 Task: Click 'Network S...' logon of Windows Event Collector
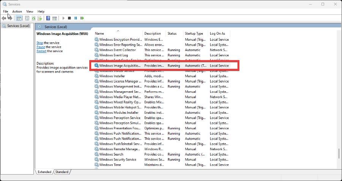point(219,50)
